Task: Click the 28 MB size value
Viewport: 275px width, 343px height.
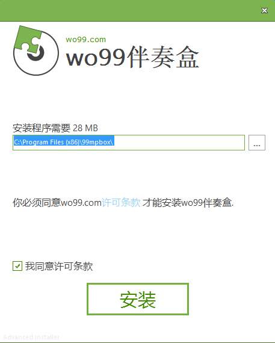Action: tap(85, 128)
